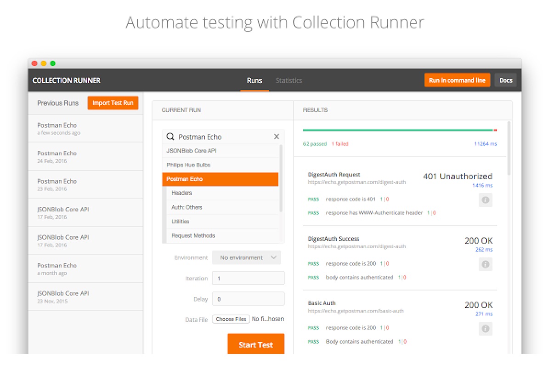This screenshot has height=365, width=543.
Task: Select JSONBlob Core API collection in list
Action: click(x=220, y=151)
